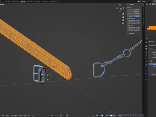Open the Physics properties tab icon

(x=146, y=71)
